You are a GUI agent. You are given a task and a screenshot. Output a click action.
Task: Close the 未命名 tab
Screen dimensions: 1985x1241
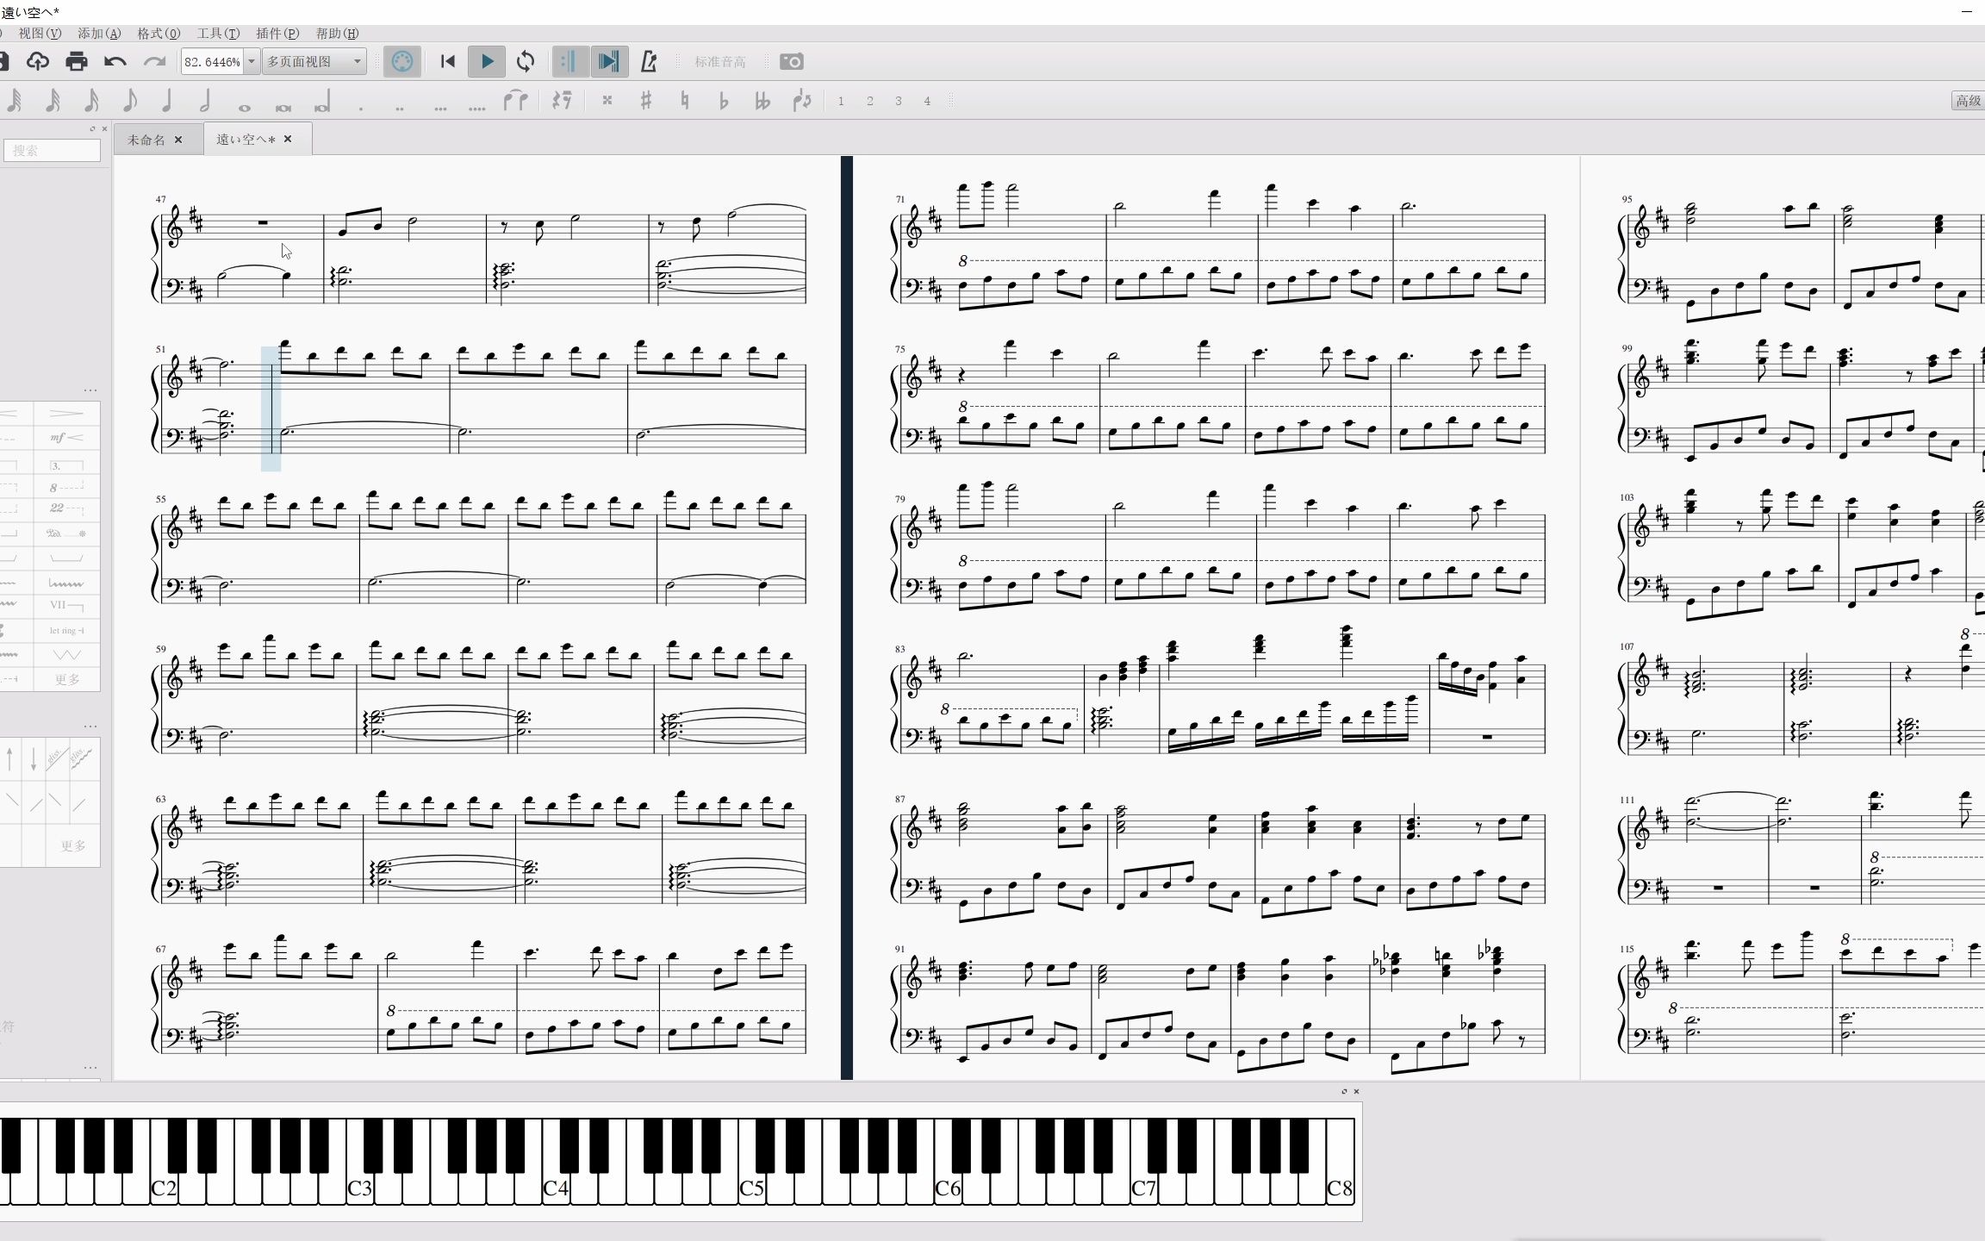[x=178, y=140]
